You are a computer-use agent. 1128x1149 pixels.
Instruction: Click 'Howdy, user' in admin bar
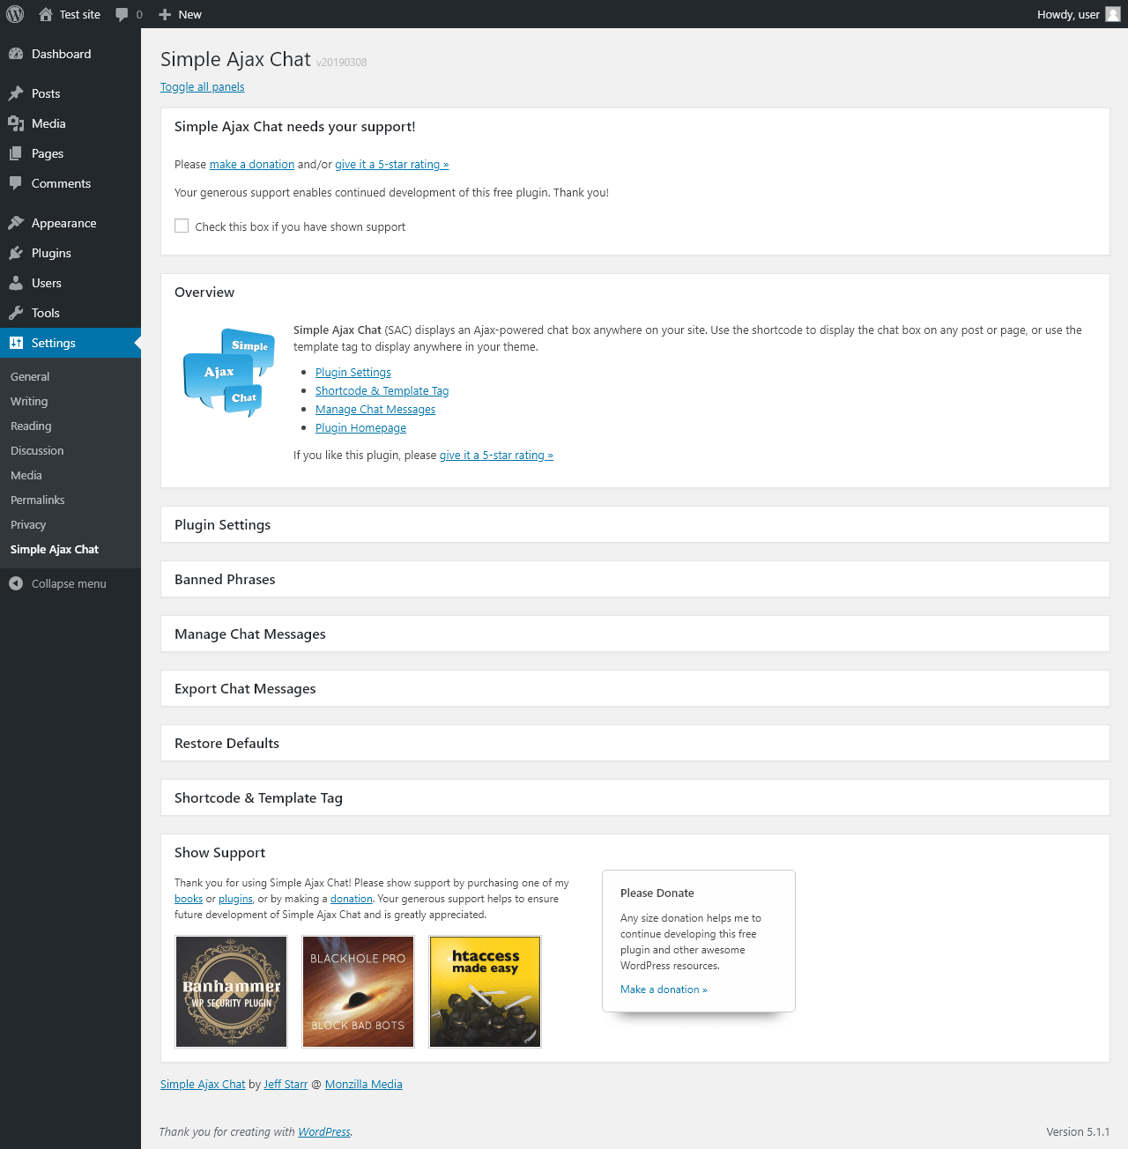pos(1068,14)
